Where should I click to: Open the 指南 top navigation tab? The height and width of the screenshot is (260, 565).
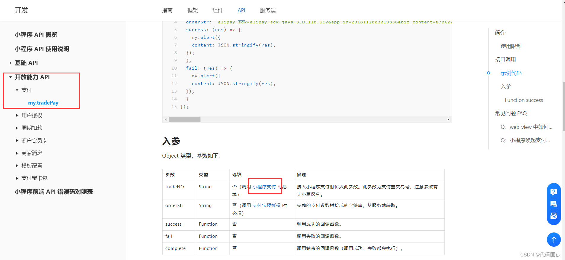pyautogui.click(x=167, y=10)
